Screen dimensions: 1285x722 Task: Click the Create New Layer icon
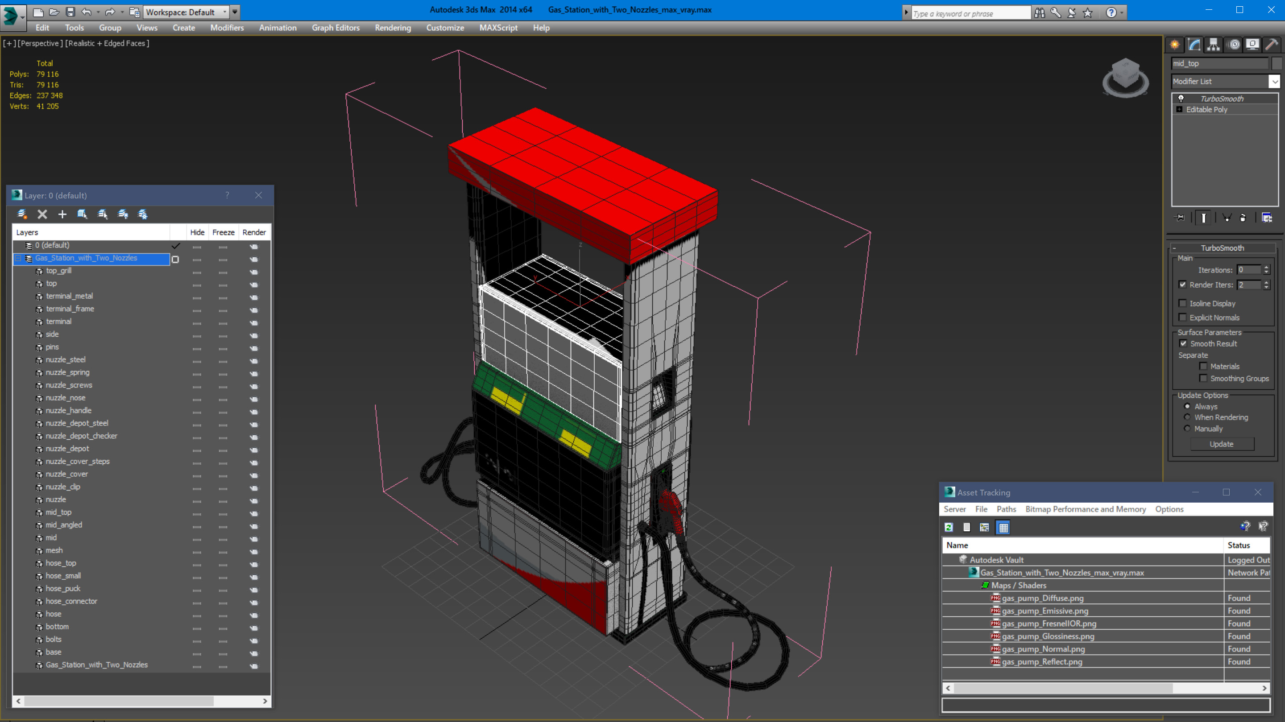(22, 215)
